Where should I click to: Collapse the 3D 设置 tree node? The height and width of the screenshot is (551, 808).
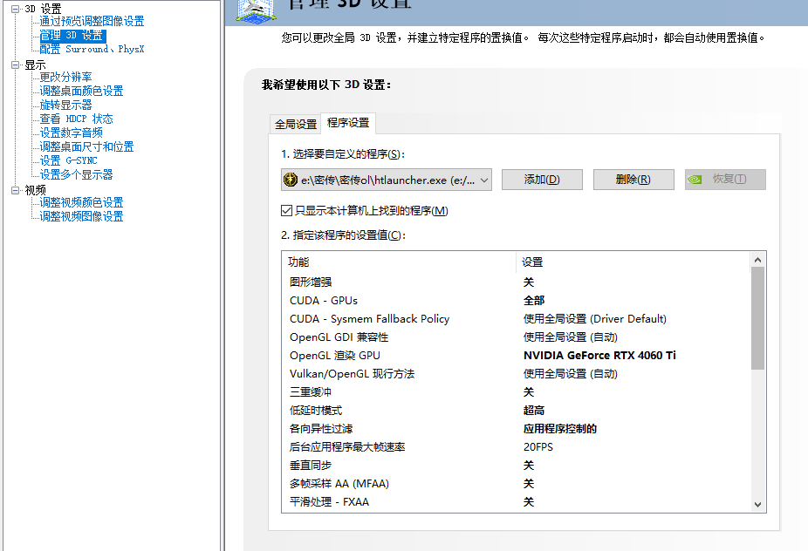[x=16, y=9]
